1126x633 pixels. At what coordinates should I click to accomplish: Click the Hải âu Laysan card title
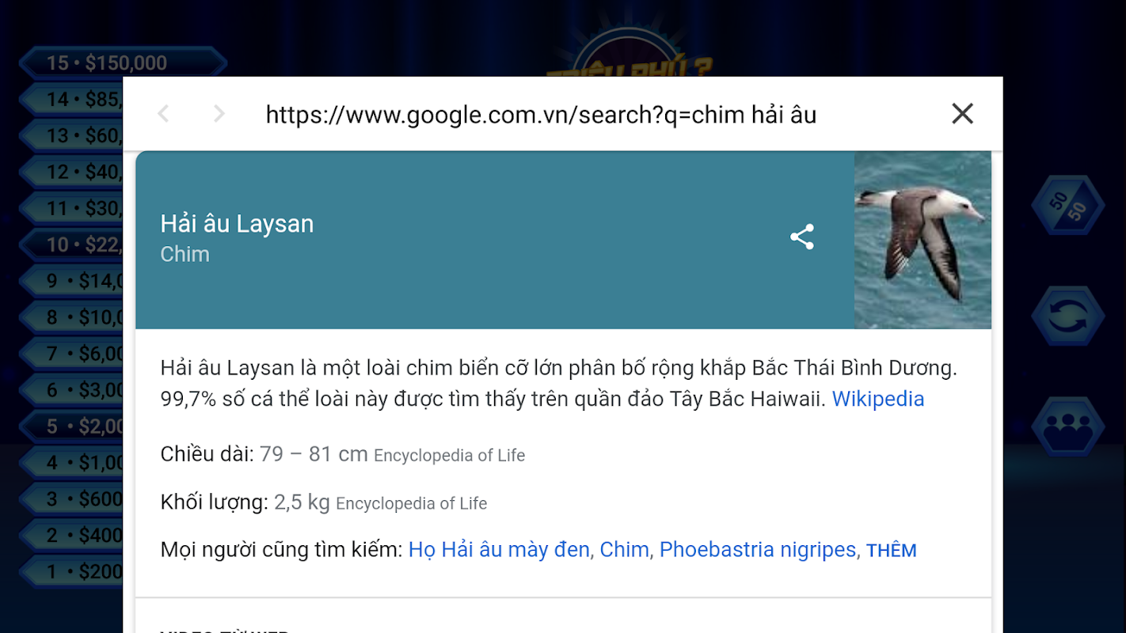tap(237, 224)
